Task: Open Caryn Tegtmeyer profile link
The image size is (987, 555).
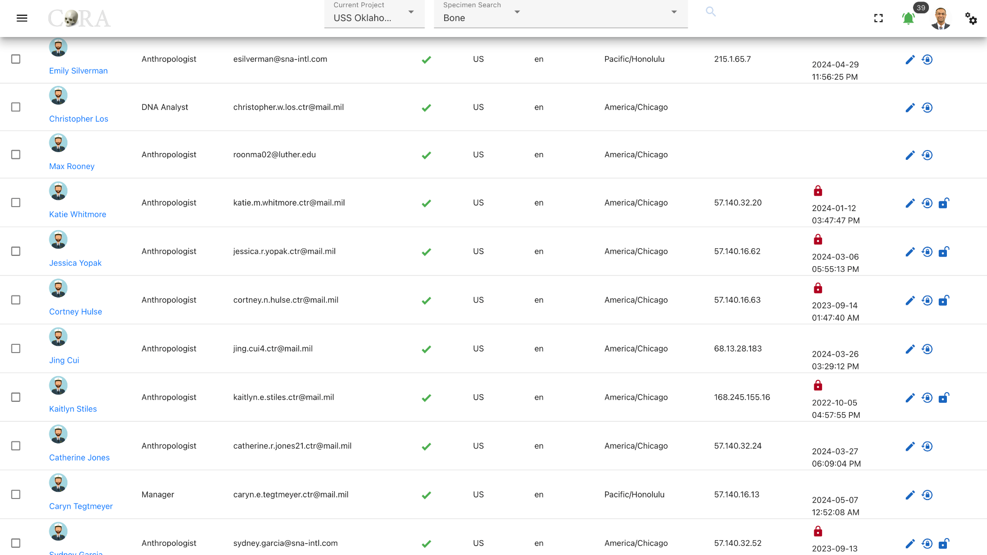Action: click(81, 506)
